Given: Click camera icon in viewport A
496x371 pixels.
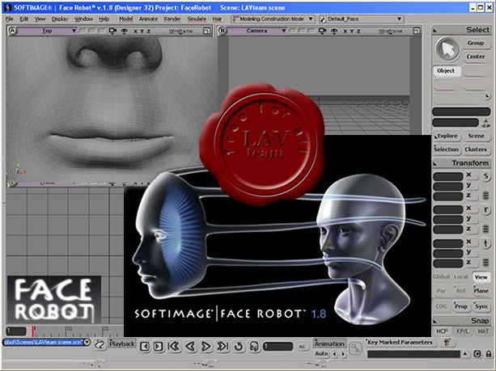Looking at the screenshot, I should click(x=112, y=31).
